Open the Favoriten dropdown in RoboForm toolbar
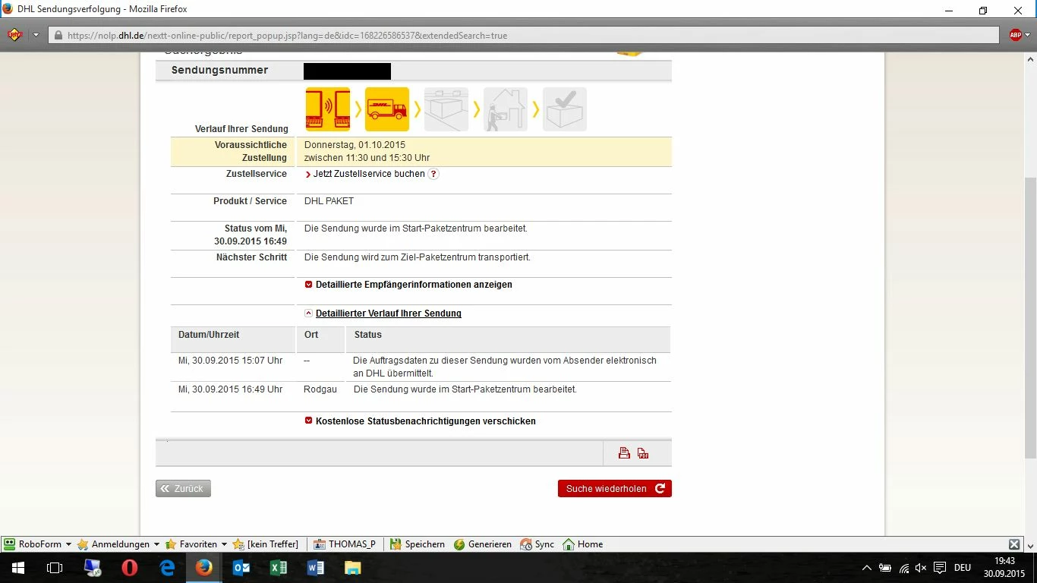 click(197, 544)
